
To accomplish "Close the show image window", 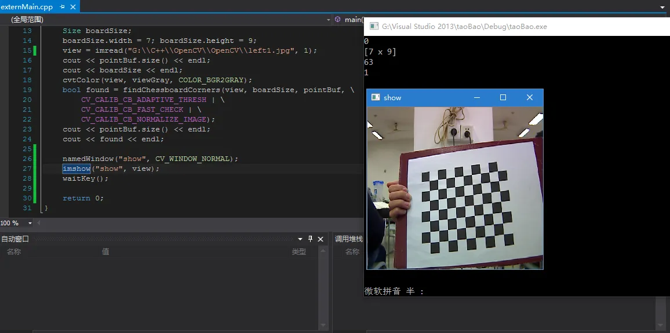I will coord(529,97).
